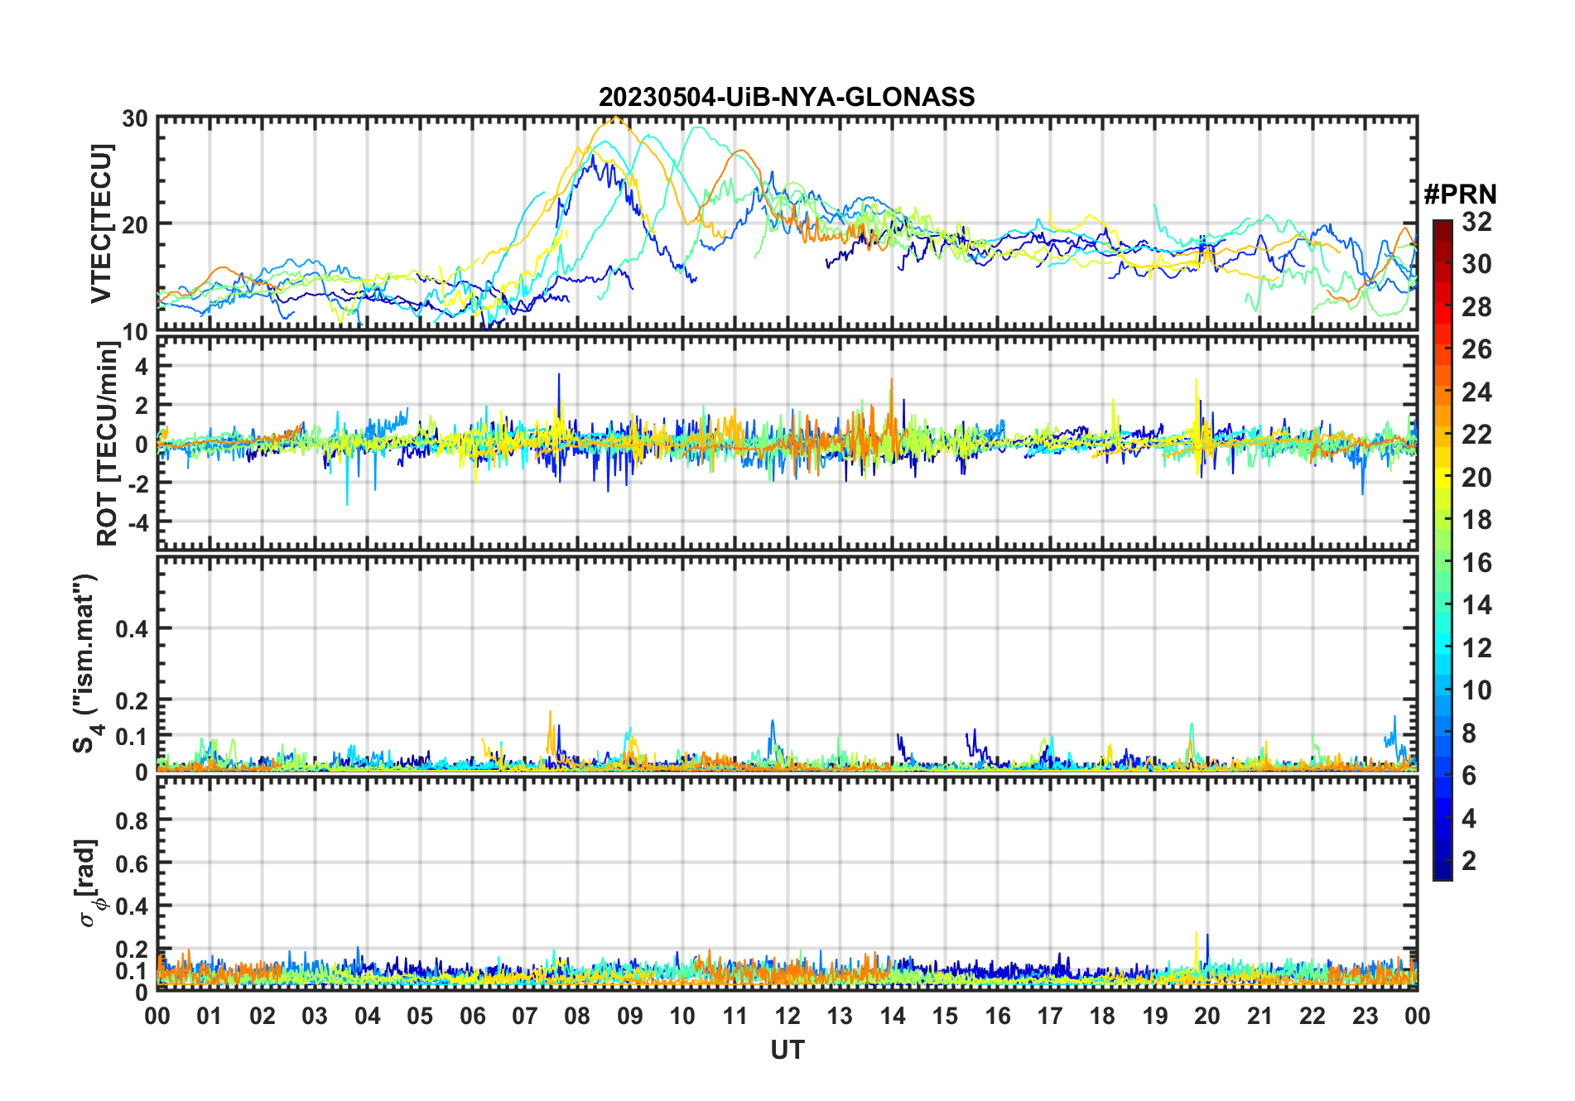Click VTEC axis tick label 30

[136, 119]
